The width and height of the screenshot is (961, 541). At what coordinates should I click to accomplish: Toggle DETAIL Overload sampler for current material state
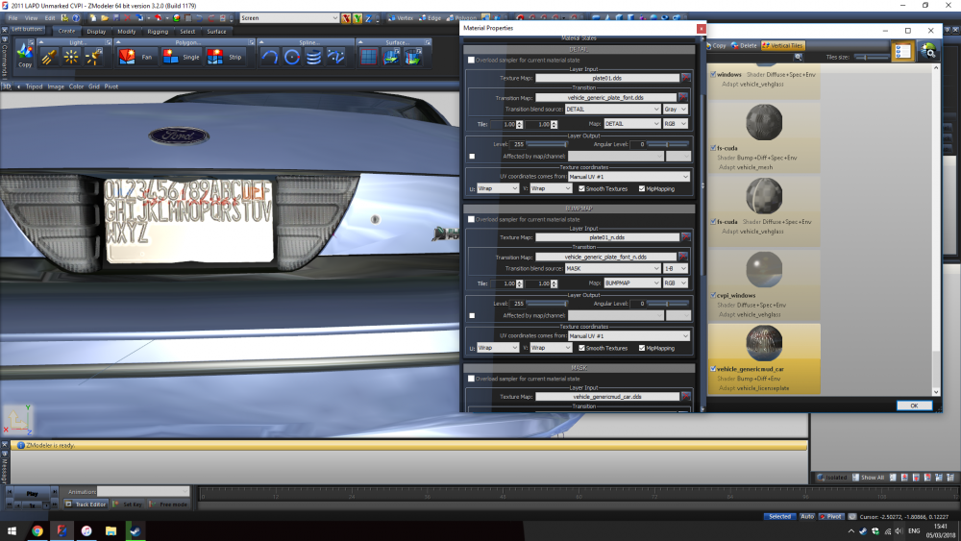click(x=471, y=60)
